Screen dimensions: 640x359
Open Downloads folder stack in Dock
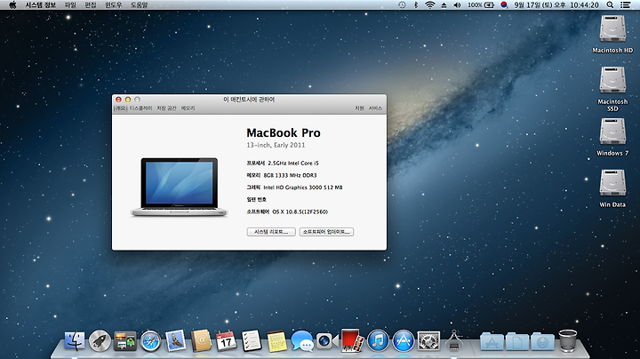pyautogui.click(x=542, y=341)
